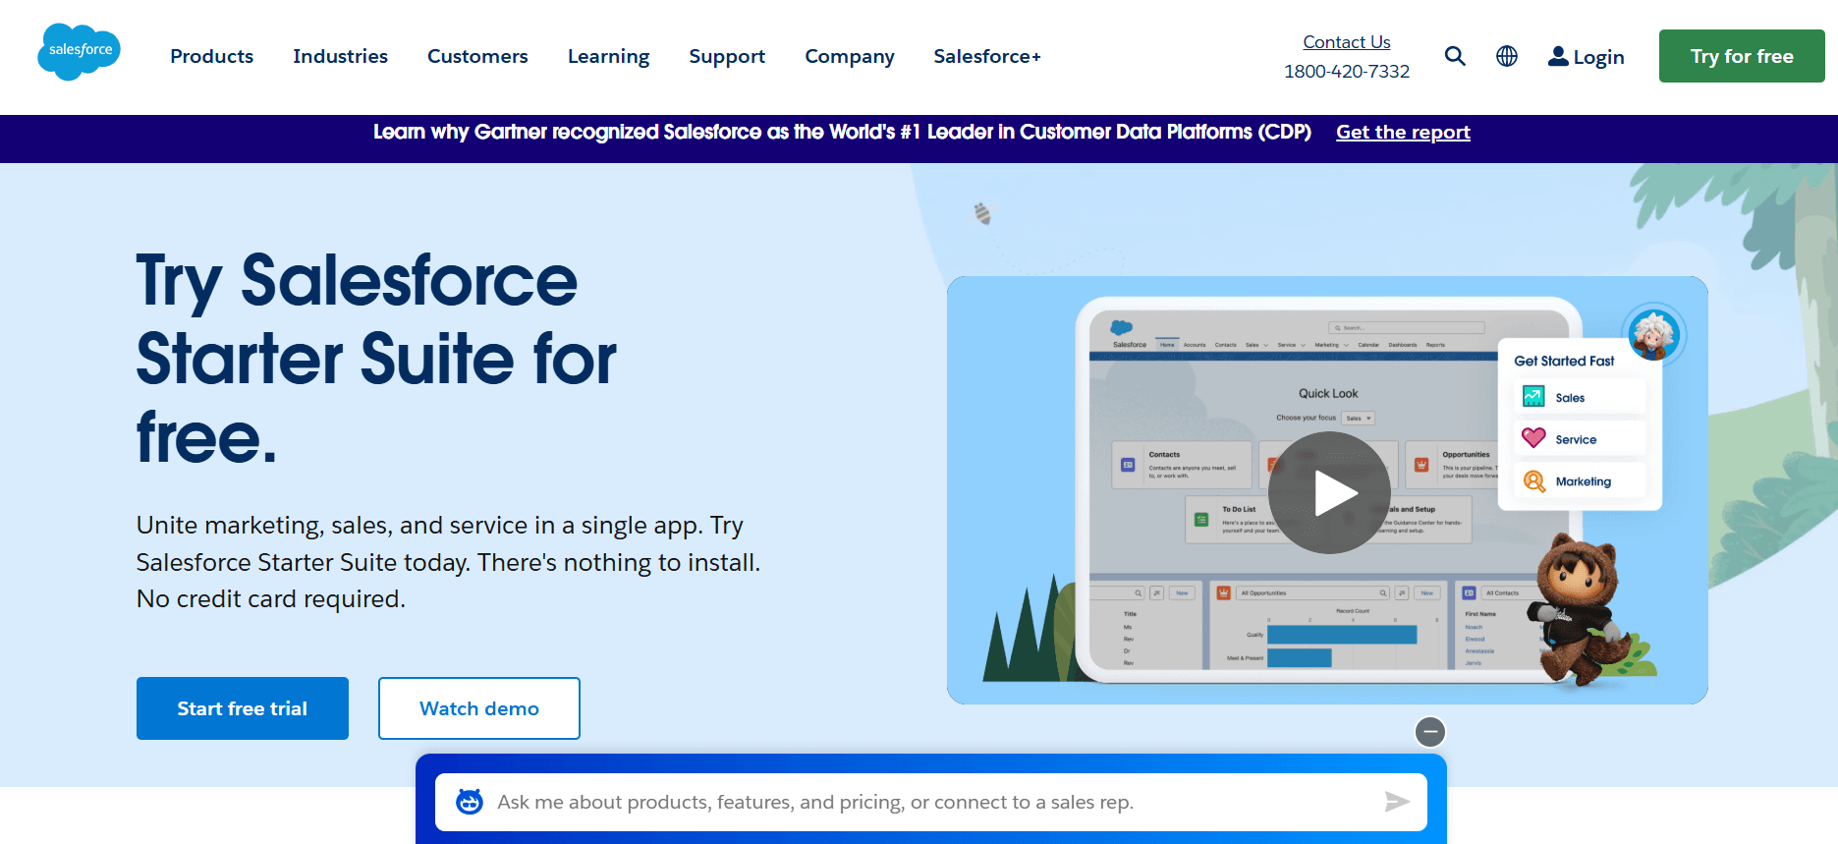Open the Industries menu
The width and height of the screenshot is (1838, 844).
point(340,56)
